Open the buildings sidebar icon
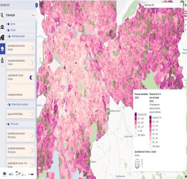The height and width of the screenshot is (179, 187). coord(2,38)
